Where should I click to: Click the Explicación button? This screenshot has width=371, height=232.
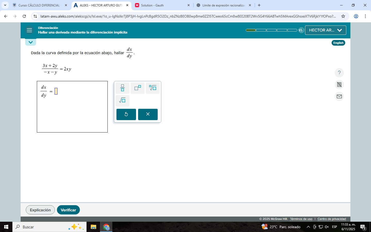click(x=40, y=210)
